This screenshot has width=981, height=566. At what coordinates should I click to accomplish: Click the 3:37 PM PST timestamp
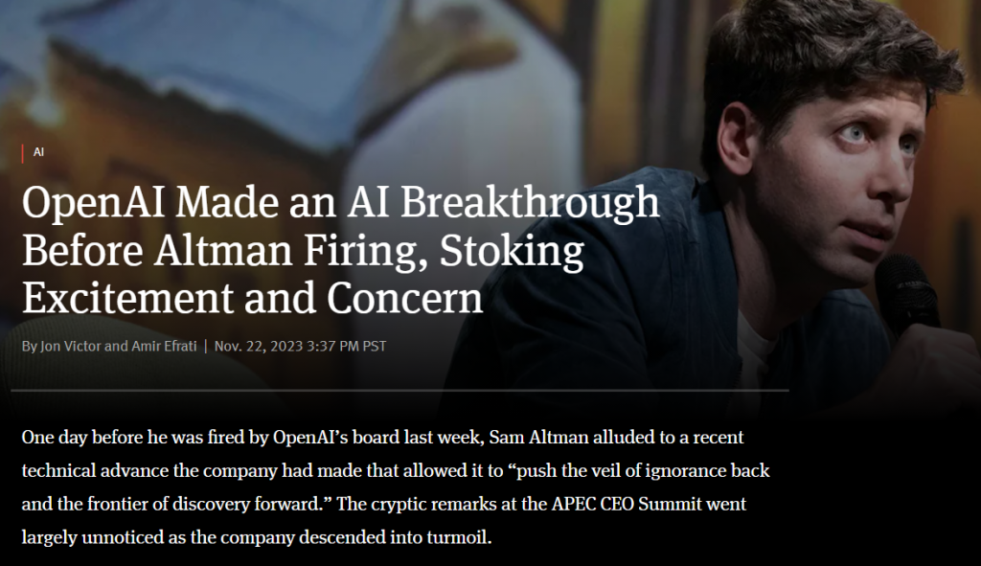coord(347,346)
